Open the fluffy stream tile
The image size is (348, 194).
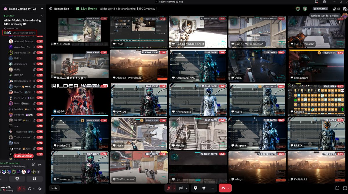(x=80, y=99)
